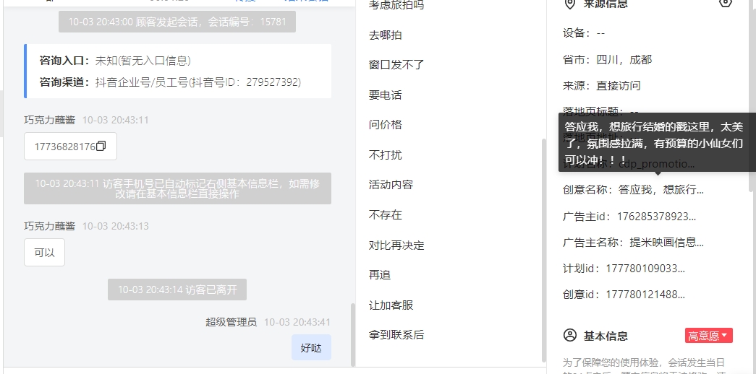
Task: Click the quick reply list scrollbar
Action: point(544,251)
